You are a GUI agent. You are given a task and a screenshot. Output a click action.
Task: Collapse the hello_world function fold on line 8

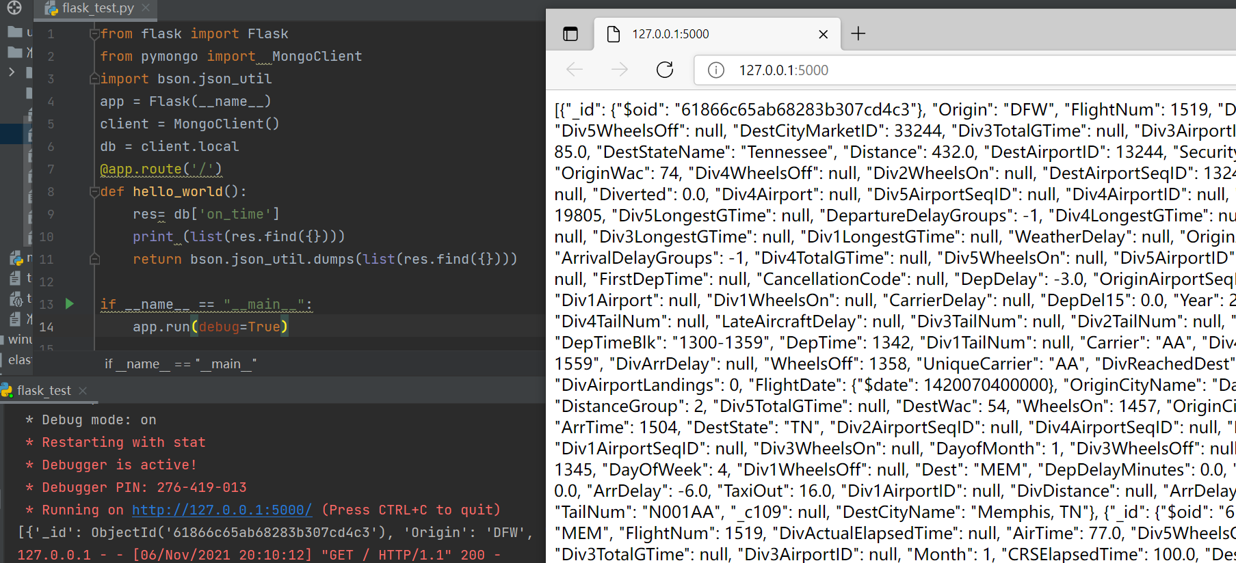[94, 192]
